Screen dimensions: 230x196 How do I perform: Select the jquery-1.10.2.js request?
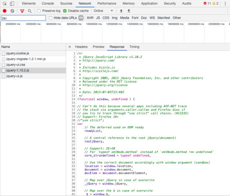[33, 70]
